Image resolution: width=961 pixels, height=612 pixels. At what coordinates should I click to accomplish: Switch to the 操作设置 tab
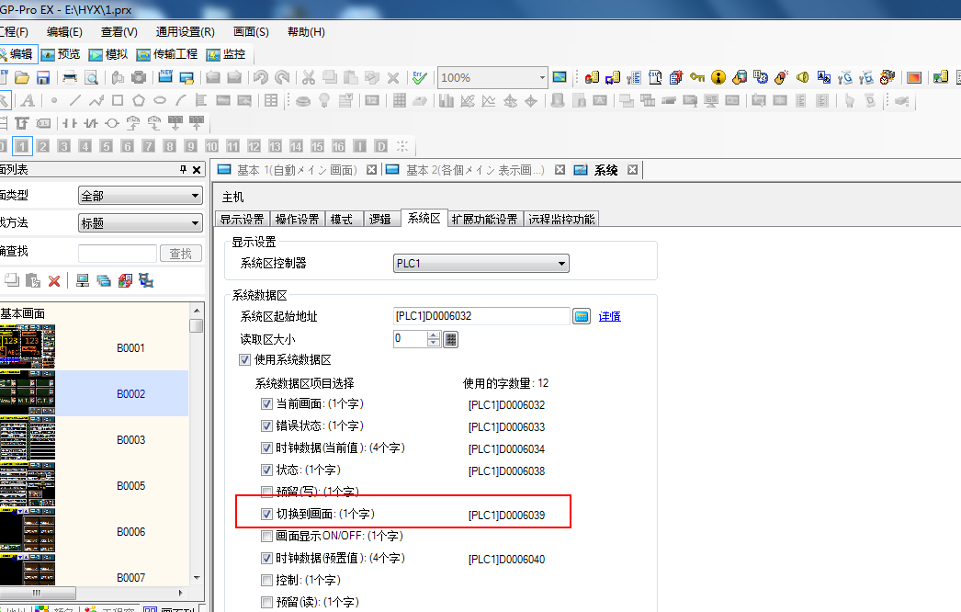click(x=298, y=219)
